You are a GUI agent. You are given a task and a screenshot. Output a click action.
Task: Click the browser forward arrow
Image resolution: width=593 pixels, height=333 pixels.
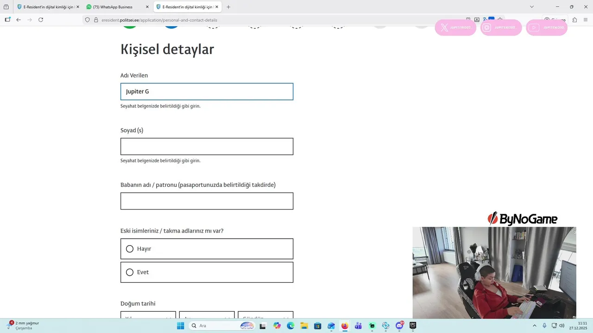coord(30,20)
